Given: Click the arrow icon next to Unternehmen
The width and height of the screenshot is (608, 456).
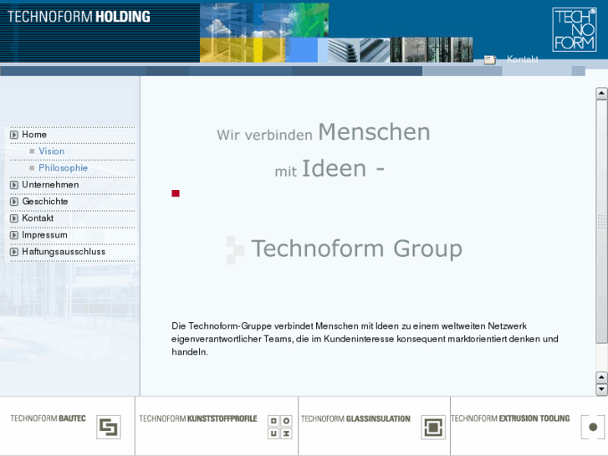Looking at the screenshot, I should point(14,185).
